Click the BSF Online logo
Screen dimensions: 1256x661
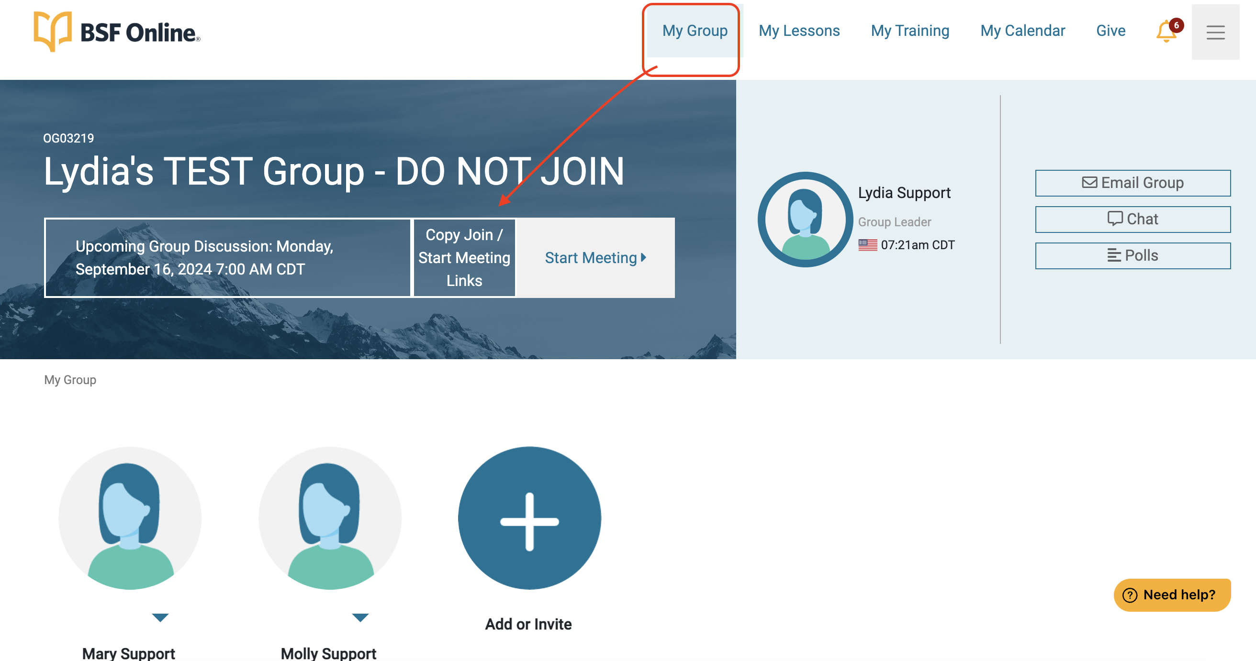coord(116,32)
